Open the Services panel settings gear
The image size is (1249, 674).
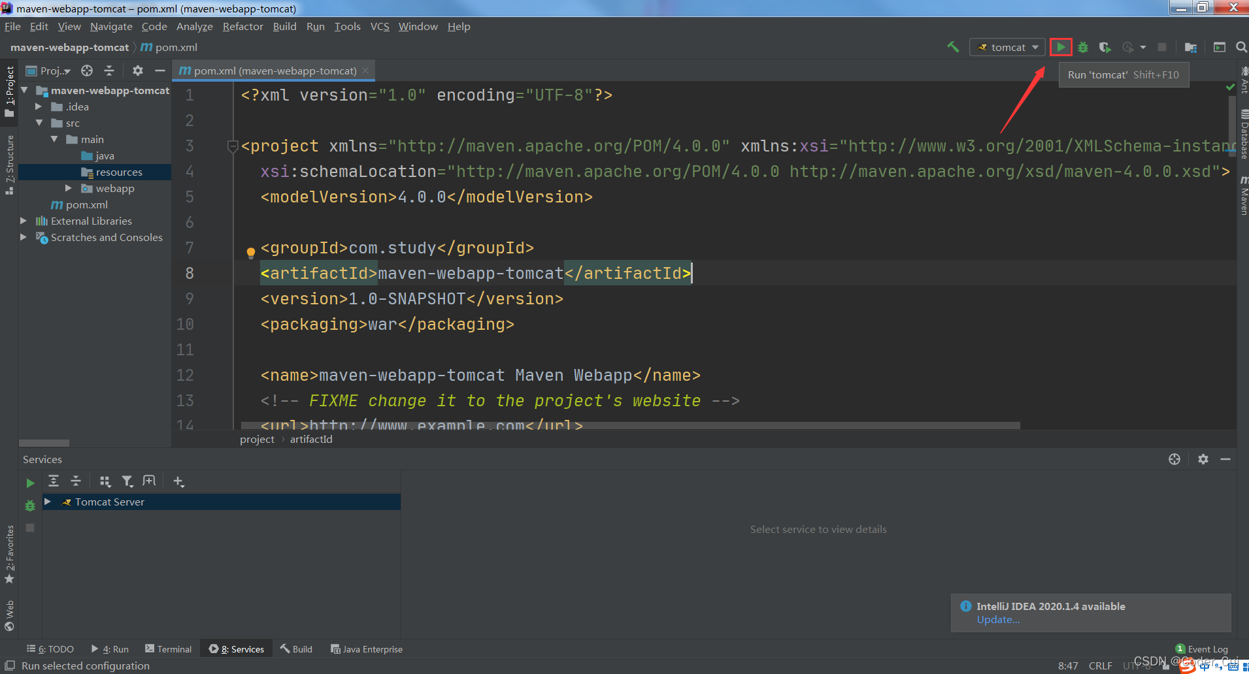1203,459
